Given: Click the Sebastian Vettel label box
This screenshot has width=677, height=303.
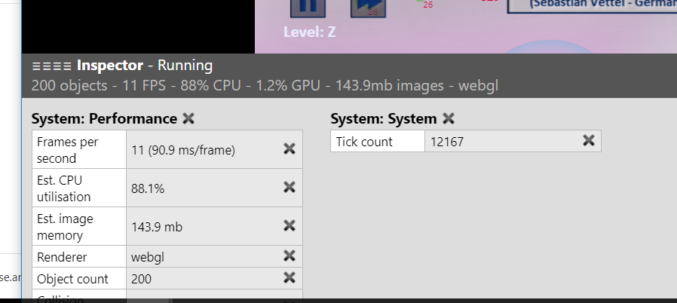Looking at the screenshot, I should click(x=592, y=6).
